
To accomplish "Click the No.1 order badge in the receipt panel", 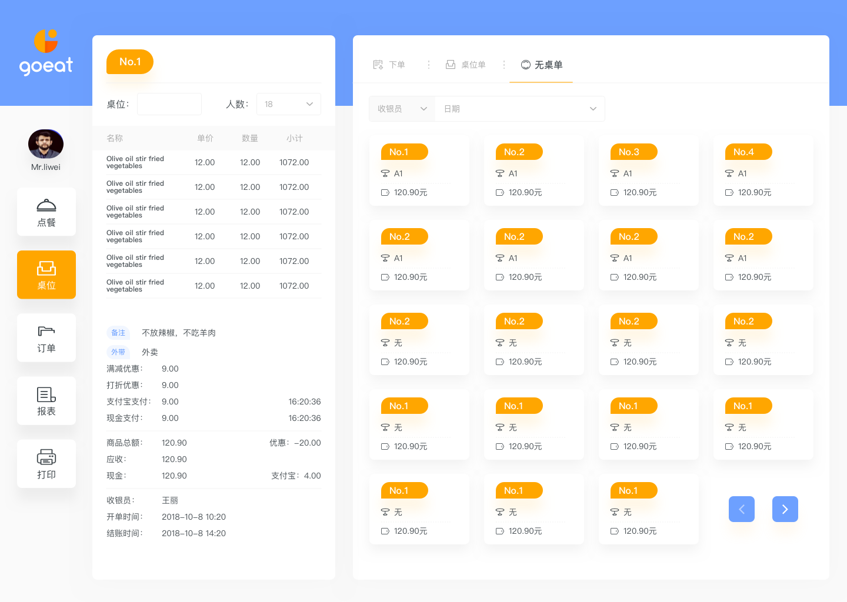I will [x=130, y=62].
